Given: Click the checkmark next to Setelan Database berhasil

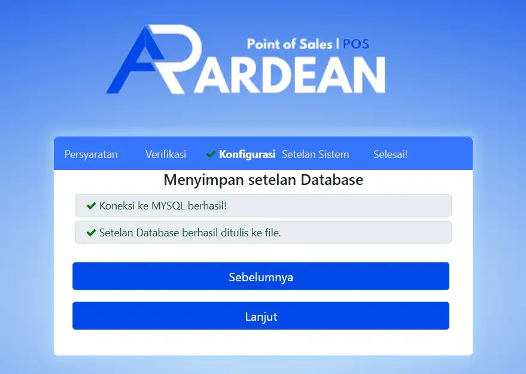Looking at the screenshot, I should click(x=91, y=232).
